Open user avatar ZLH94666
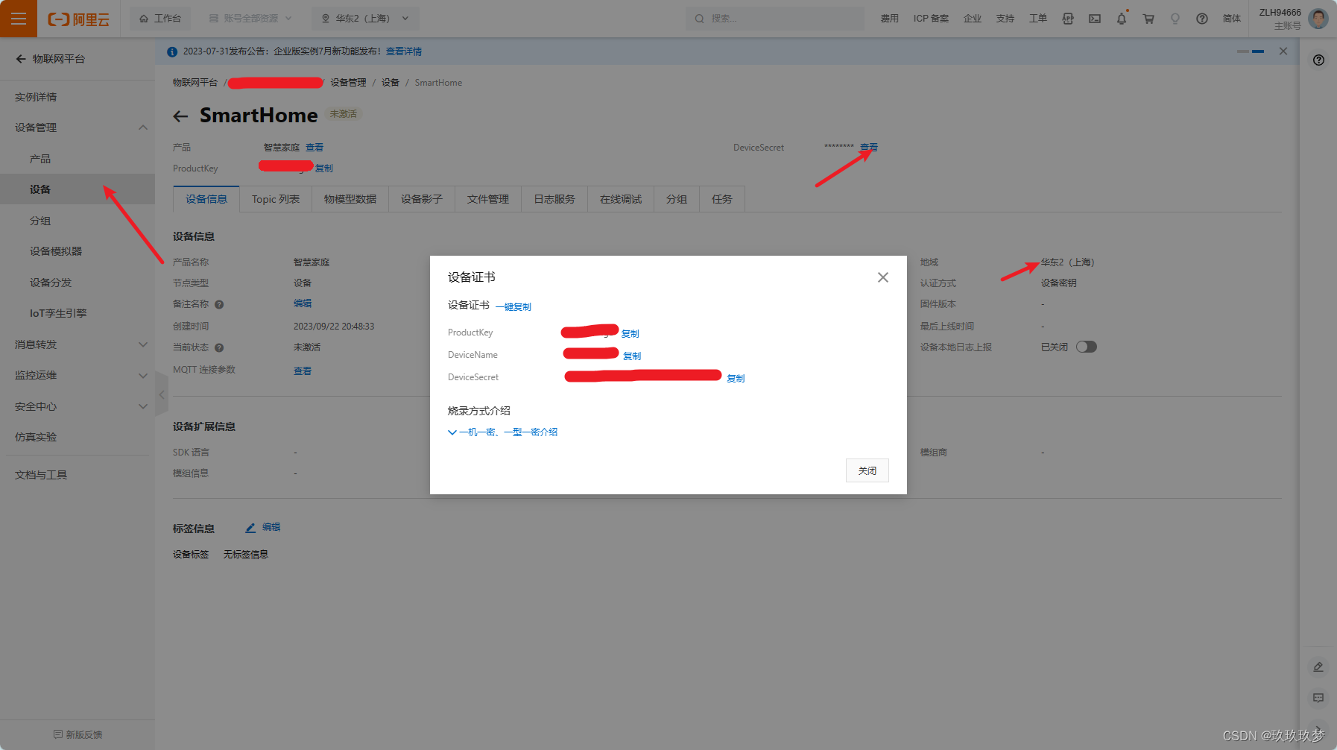Image resolution: width=1337 pixels, height=750 pixels. (x=1318, y=19)
